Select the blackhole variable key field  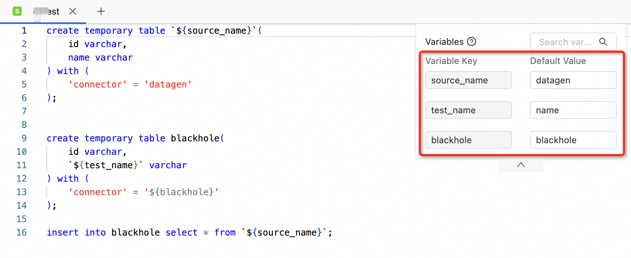tap(468, 140)
